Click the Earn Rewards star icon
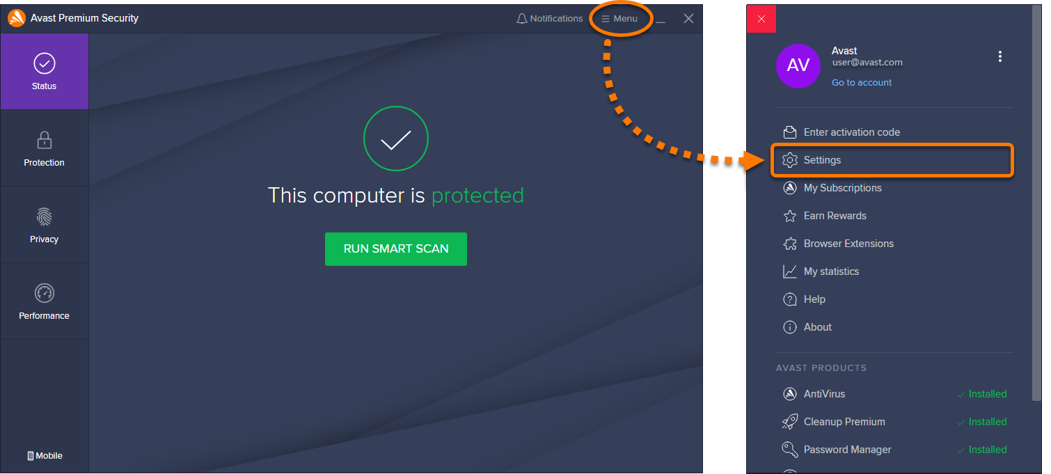Screen dimensions: 1051x474 (x=790, y=216)
